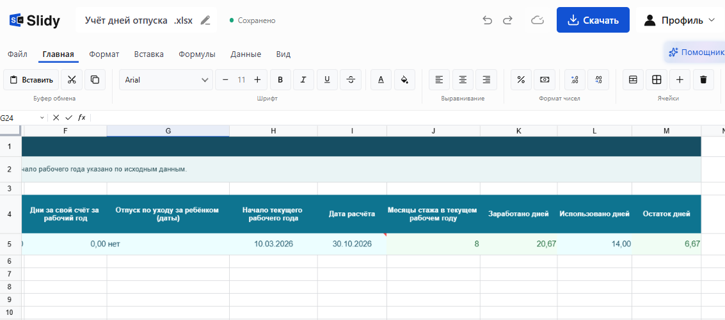Select column G header
Image resolution: width=725 pixels, height=320 pixels.
(x=168, y=131)
